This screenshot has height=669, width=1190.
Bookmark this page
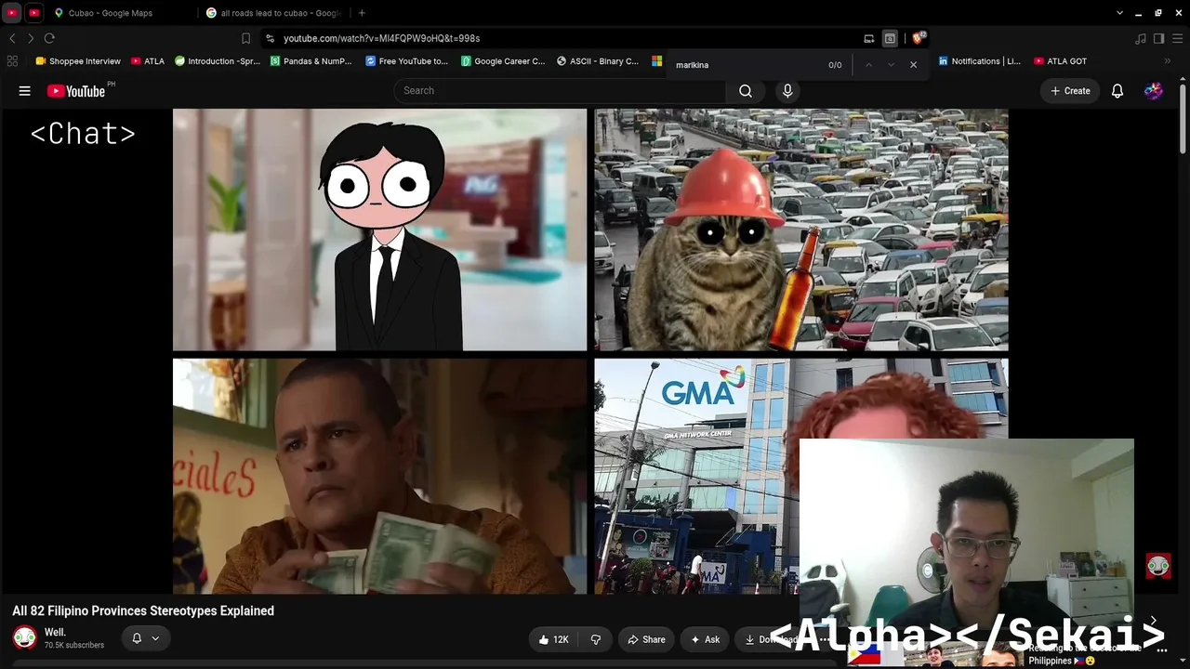coord(245,38)
